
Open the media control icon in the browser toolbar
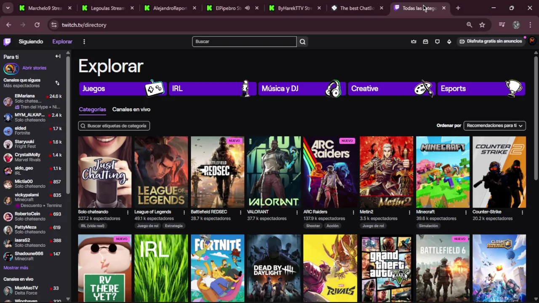(502, 25)
